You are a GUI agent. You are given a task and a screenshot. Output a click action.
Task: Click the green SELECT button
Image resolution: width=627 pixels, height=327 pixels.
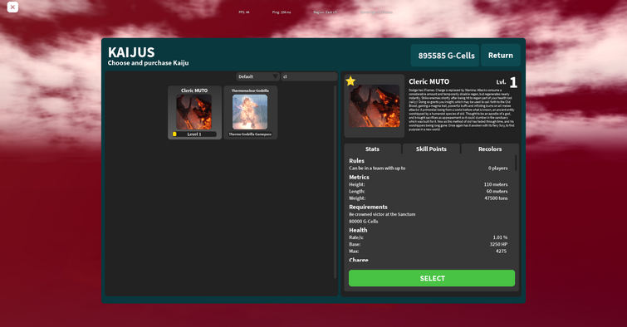[x=432, y=278]
